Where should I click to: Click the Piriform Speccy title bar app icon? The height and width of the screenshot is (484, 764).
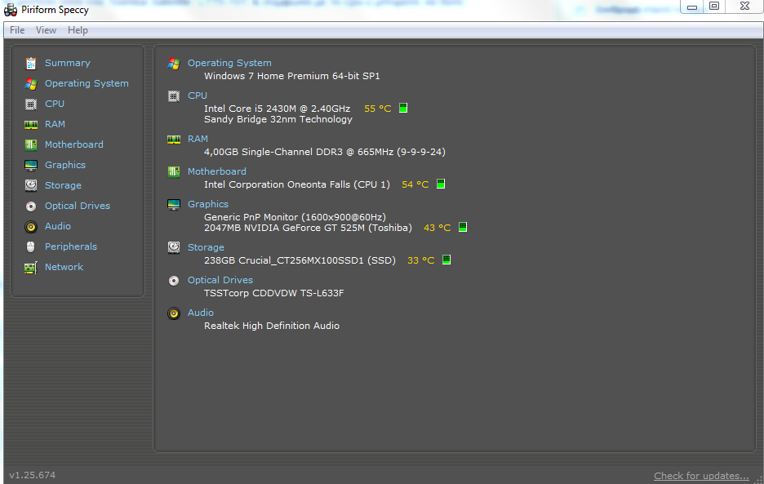(x=11, y=10)
